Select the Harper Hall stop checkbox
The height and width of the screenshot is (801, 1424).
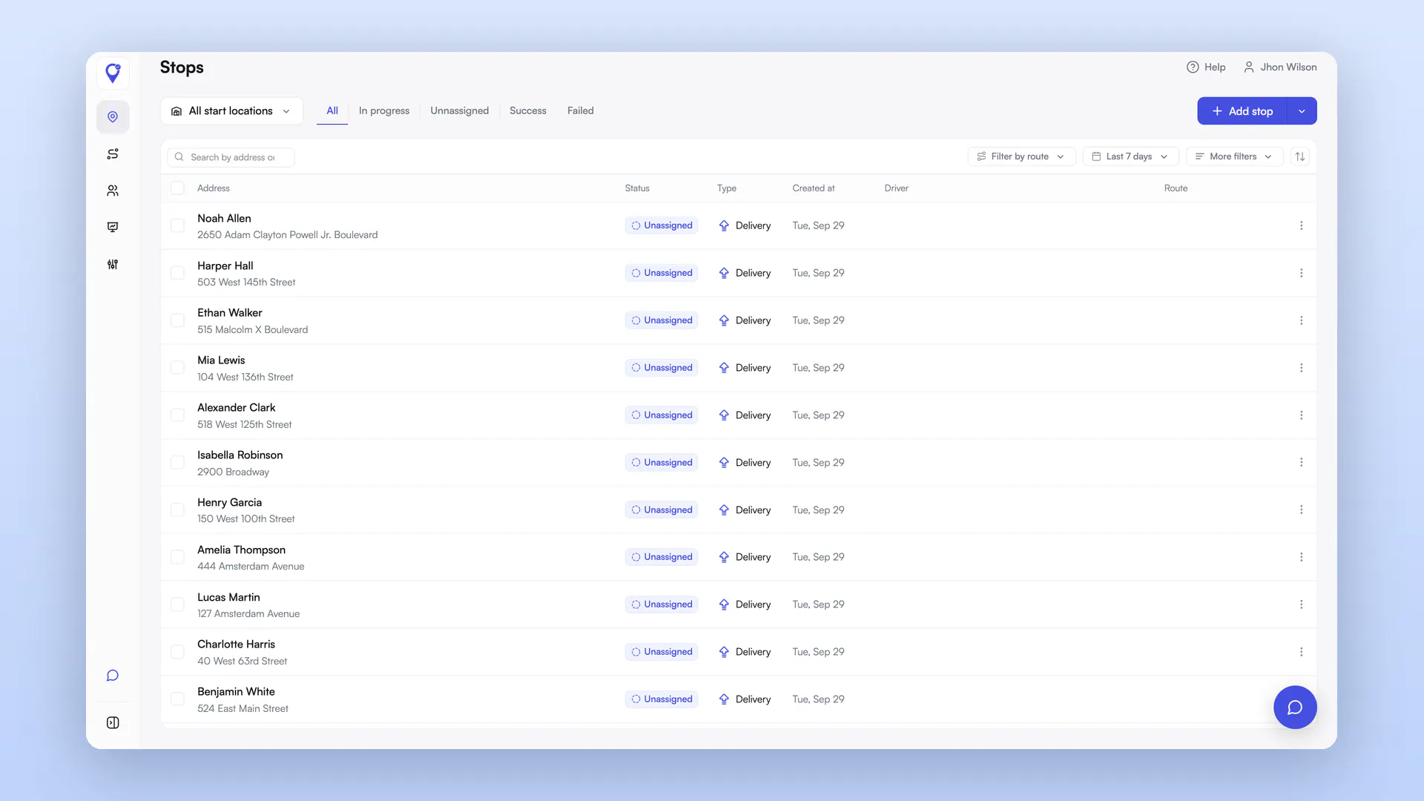177,273
